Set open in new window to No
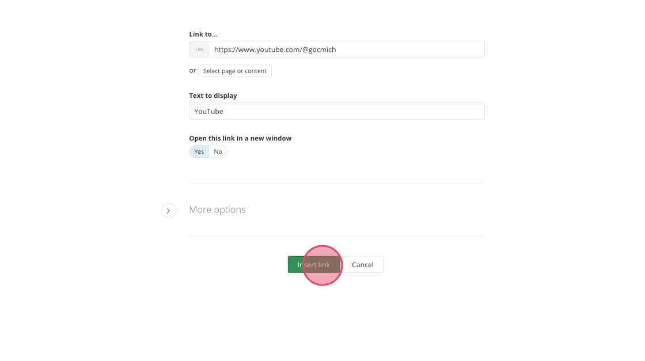This screenshot has width=645, height=361. (x=218, y=152)
